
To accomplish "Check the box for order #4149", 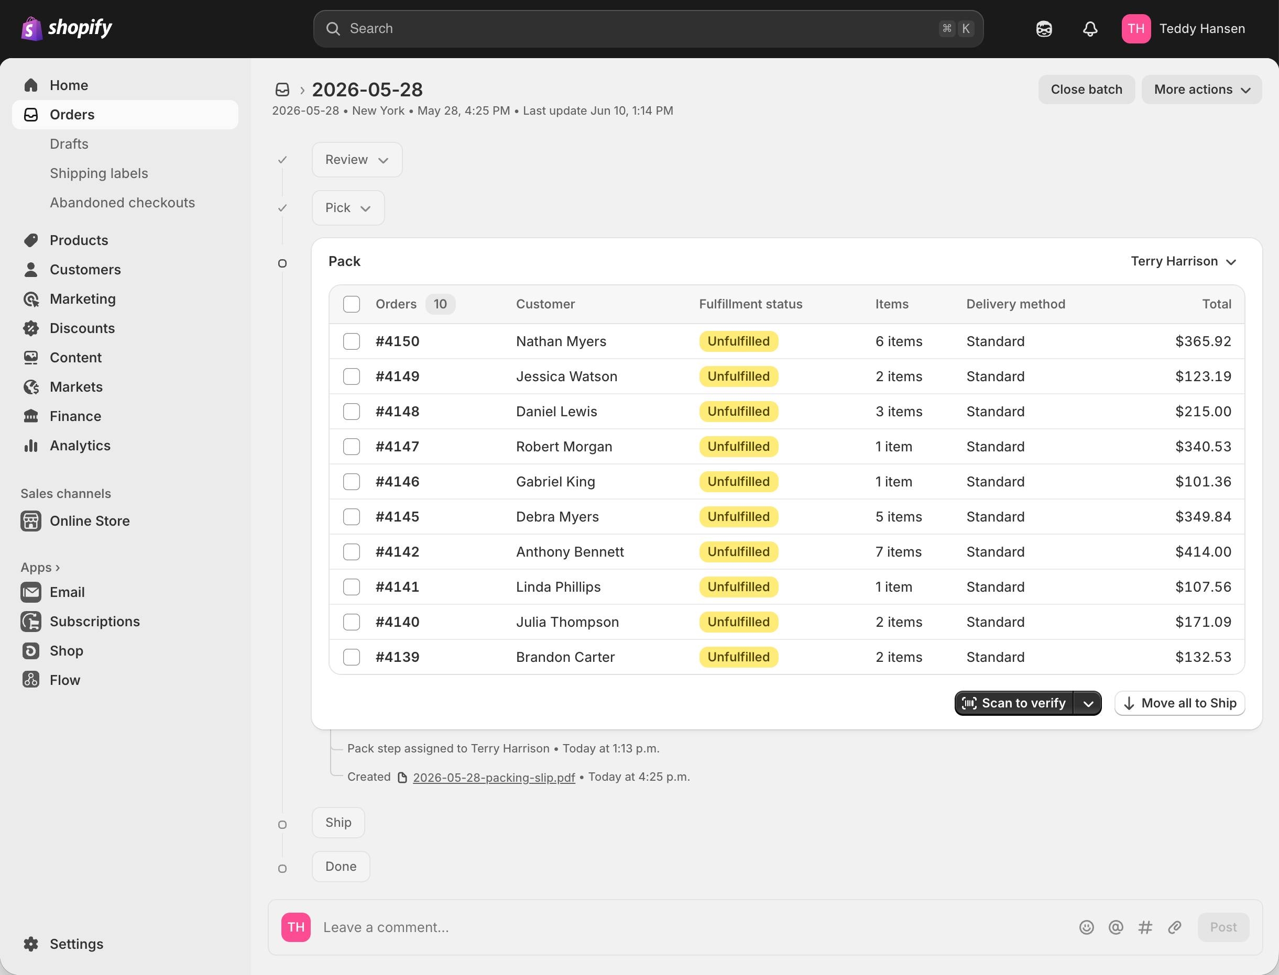I will (x=351, y=376).
